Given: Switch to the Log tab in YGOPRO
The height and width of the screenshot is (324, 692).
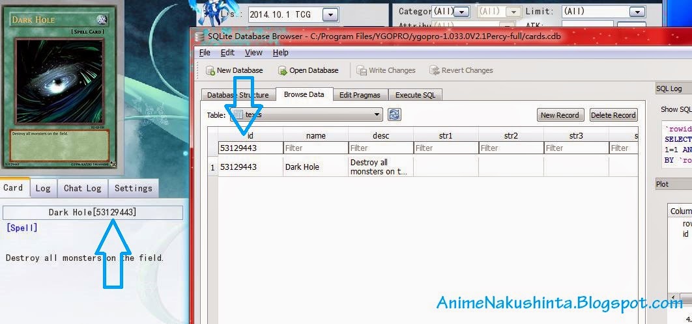Looking at the screenshot, I should tap(43, 188).
